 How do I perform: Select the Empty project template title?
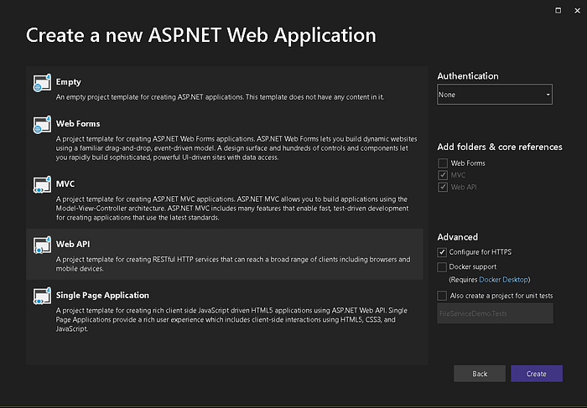click(69, 82)
